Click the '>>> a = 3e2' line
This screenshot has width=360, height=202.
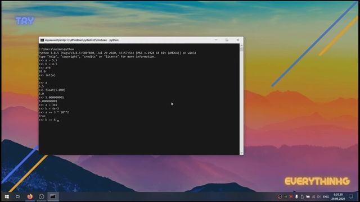point(48,105)
